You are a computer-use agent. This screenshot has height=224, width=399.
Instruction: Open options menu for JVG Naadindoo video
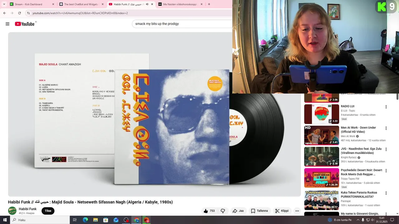point(386,149)
